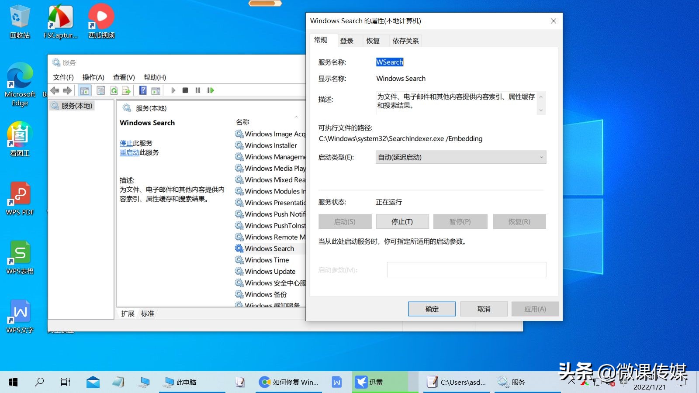Open the Mail envelope icon on the taskbar
Screen dimensions: 699x393
(x=93, y=382)
